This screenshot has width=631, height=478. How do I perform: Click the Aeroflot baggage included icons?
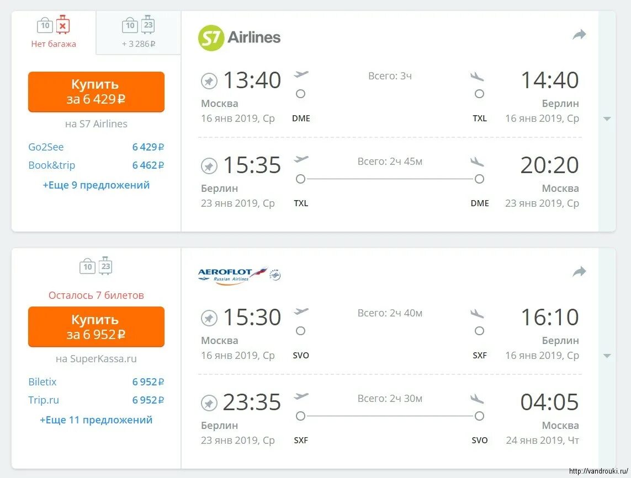(96, 266)
